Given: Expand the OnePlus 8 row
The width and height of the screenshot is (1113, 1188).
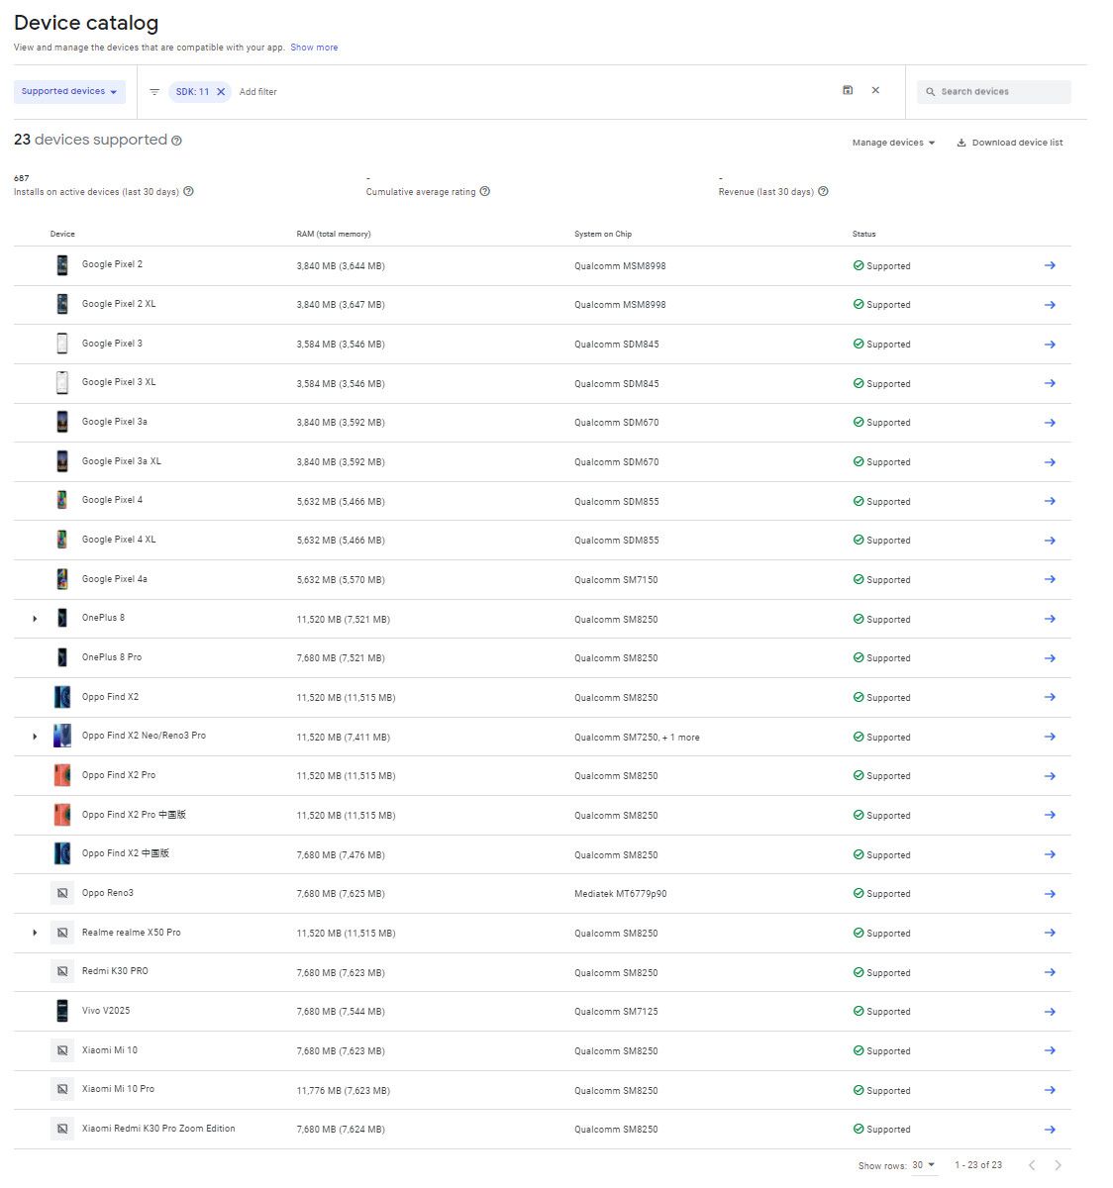Looking at the screenshot, I should click(35, 619).
